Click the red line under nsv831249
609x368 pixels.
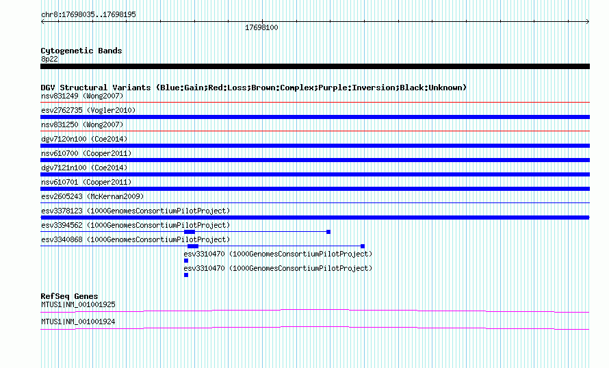tap(315, 103)
